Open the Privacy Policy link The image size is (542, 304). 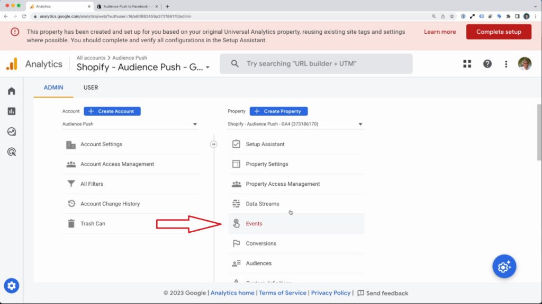pyautogui.click(x=330, y=293)
